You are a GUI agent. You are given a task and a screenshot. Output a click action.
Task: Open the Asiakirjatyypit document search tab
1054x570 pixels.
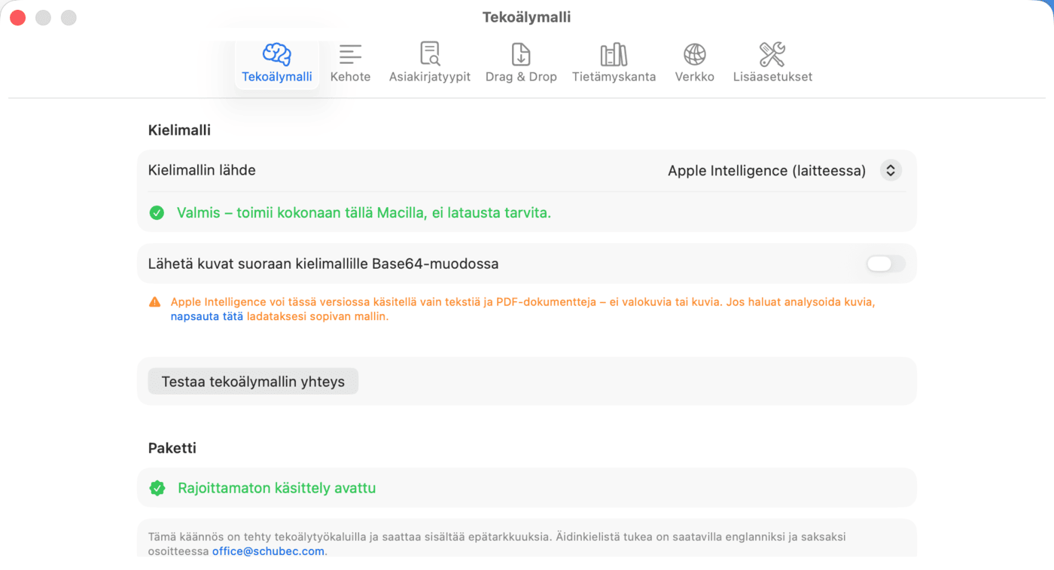[x=430, y=63]
